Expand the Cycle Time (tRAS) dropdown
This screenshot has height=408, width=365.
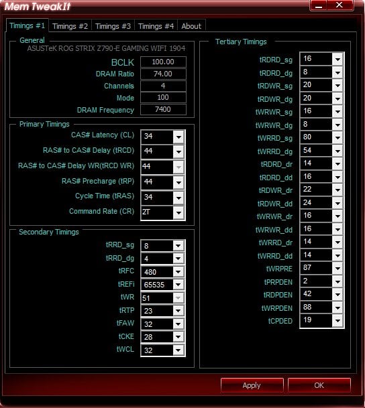pyautogui.click(x=178, y=198)
